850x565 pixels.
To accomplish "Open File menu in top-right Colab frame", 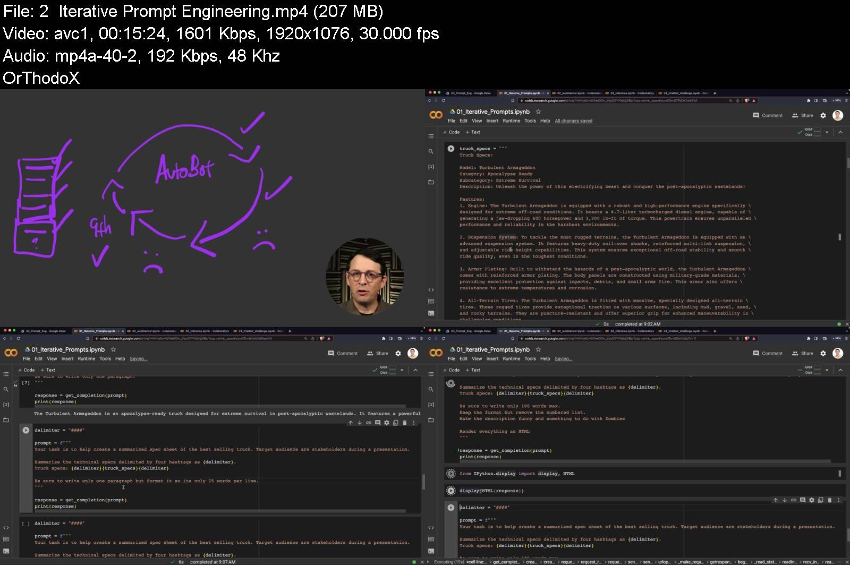I will [x=452, y=121].
